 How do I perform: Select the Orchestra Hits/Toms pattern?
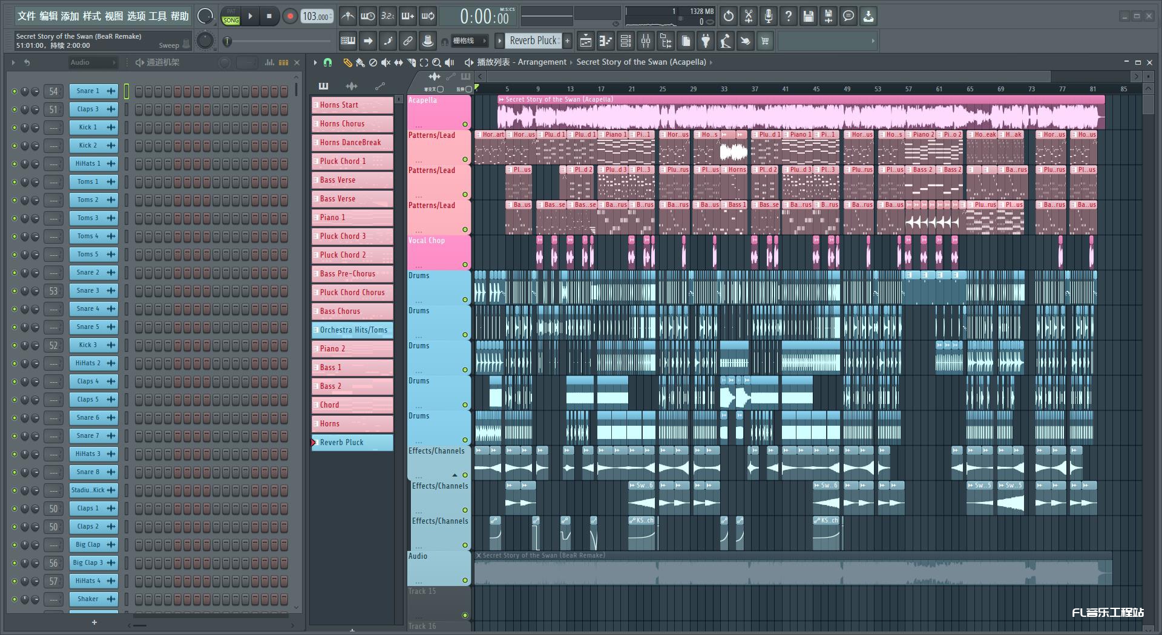[x=352, y=330]
